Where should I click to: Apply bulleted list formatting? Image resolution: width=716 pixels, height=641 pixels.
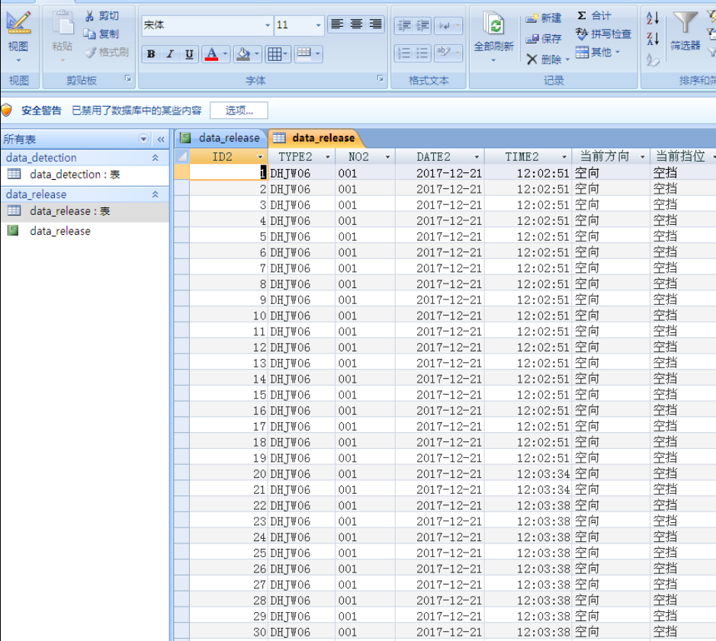(x=423, y=53)
